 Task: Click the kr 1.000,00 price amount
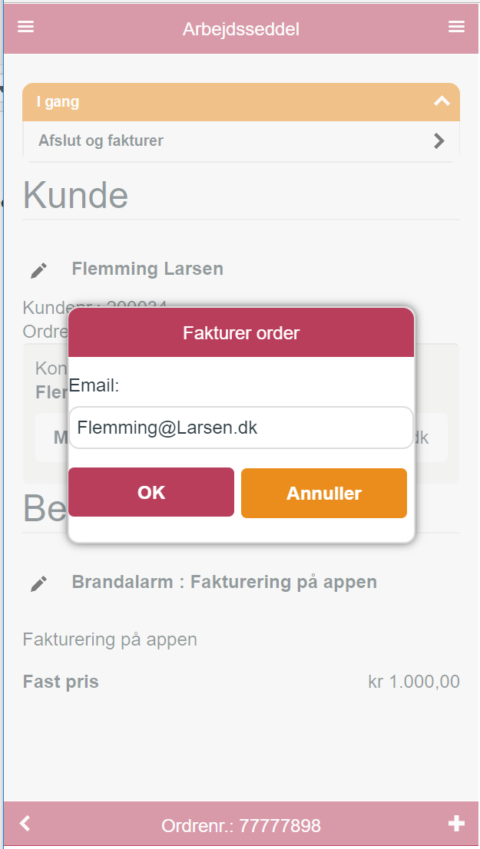pos(414,681)
